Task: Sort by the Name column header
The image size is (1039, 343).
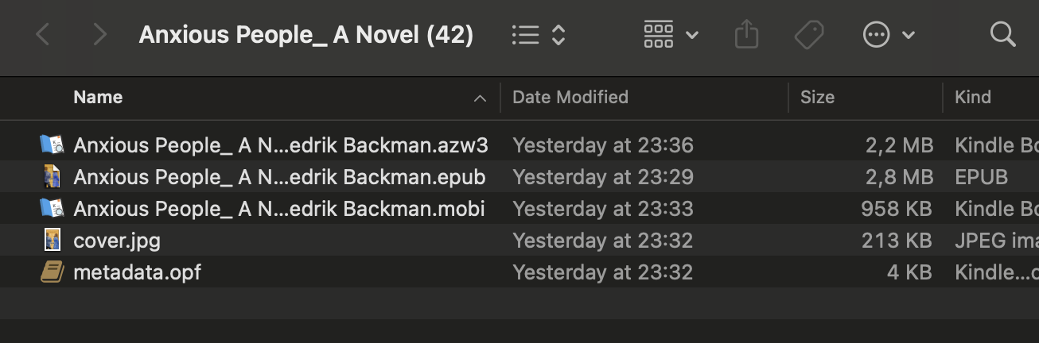Action: pos(98,98)
